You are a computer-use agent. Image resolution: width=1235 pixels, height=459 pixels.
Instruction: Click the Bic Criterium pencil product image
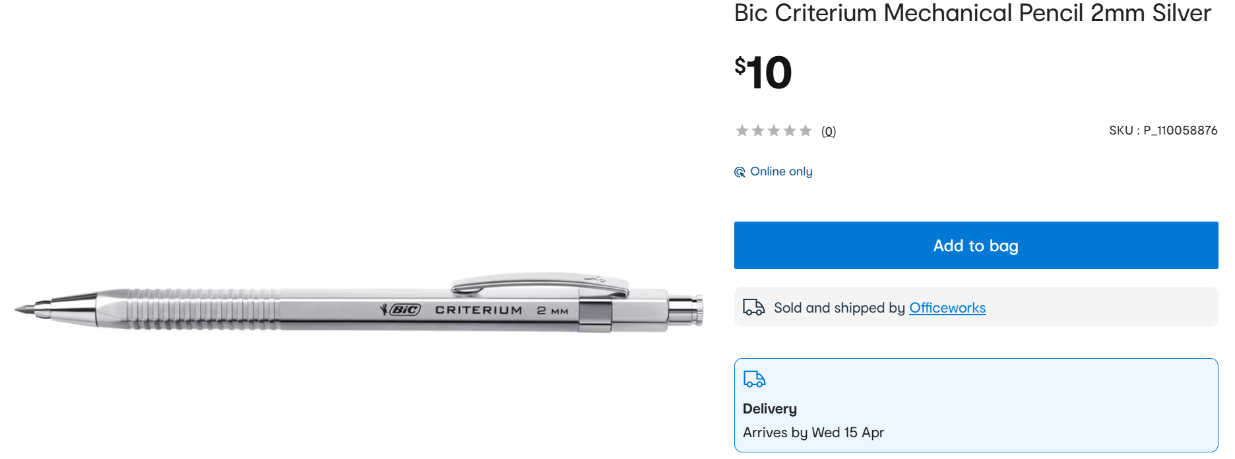click(359, 303)
